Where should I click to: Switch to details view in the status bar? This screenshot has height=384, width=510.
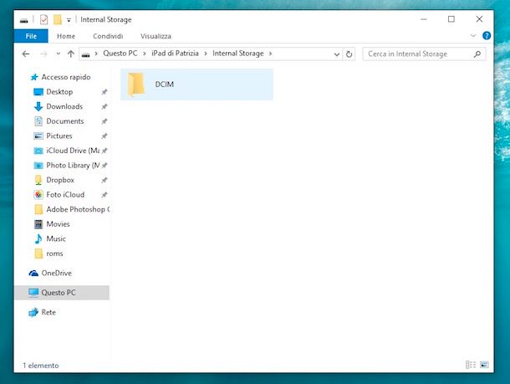click(x=471, y=366)
